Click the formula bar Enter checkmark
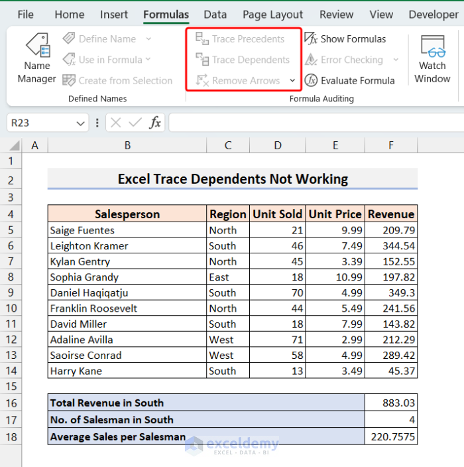 tap(135, 123)
